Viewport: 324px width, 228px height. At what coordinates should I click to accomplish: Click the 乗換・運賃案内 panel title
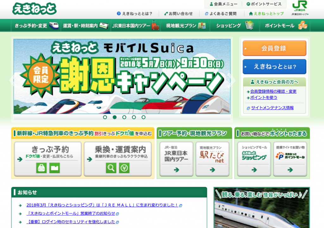click(x=120, y=149)
